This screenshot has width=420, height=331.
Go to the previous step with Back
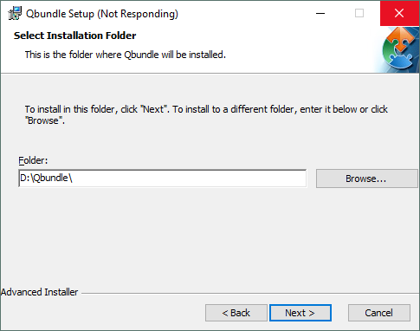(236, 313)
